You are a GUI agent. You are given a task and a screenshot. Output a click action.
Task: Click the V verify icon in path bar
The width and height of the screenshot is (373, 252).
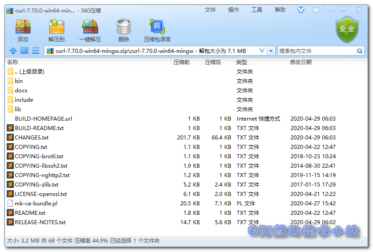[262, 51]
